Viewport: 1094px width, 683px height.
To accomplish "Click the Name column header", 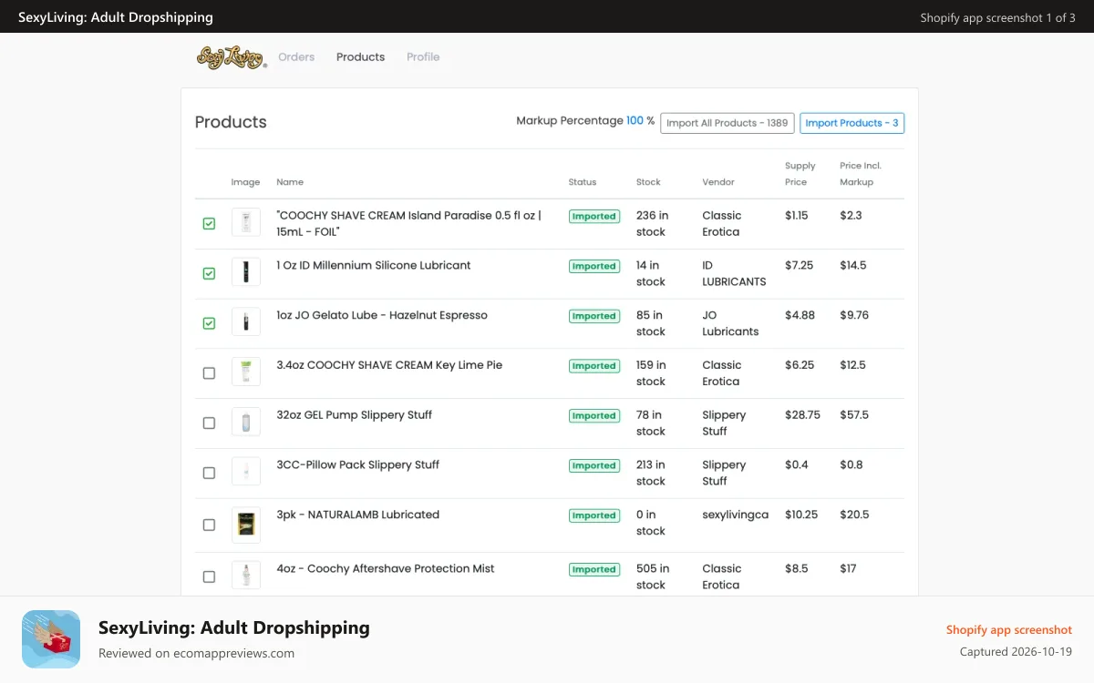I will [290, 182].
